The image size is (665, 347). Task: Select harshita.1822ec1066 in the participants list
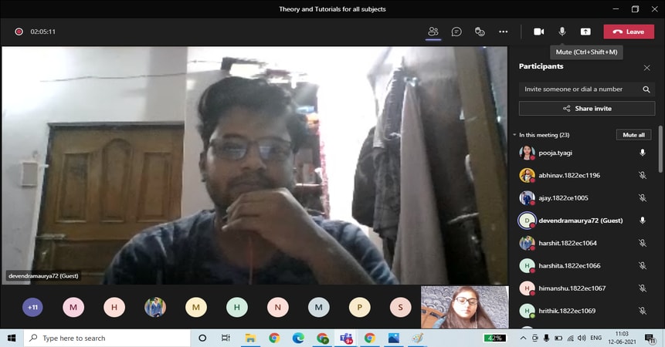click(x=569, y=266)
